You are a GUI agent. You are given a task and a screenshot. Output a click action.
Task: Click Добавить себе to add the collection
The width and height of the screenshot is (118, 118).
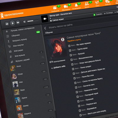[58, 67]
